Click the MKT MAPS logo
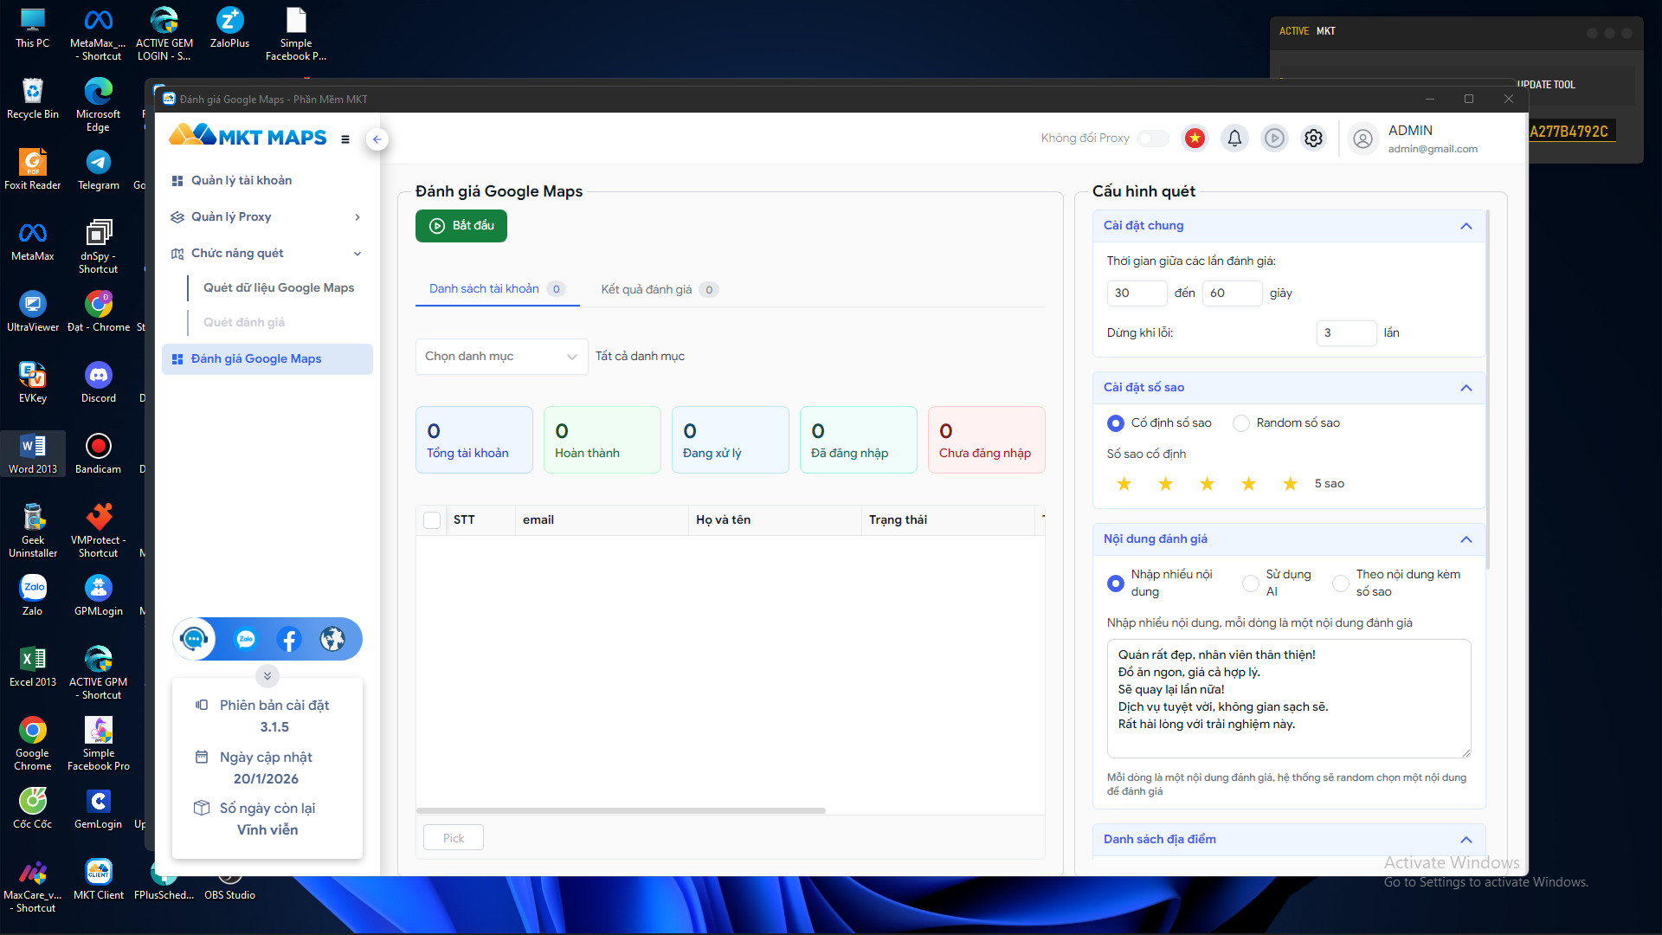 (248, 136)
